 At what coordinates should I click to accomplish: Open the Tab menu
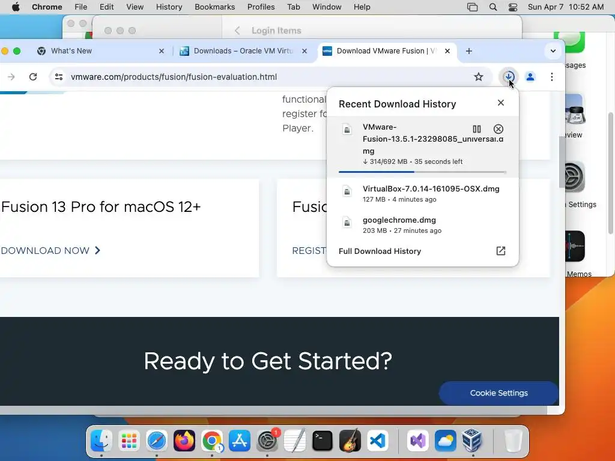[x=293, y=7]
